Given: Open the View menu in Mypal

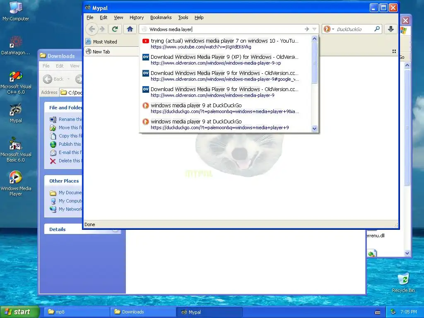Looking at the screenshot, I should point(118,17).
